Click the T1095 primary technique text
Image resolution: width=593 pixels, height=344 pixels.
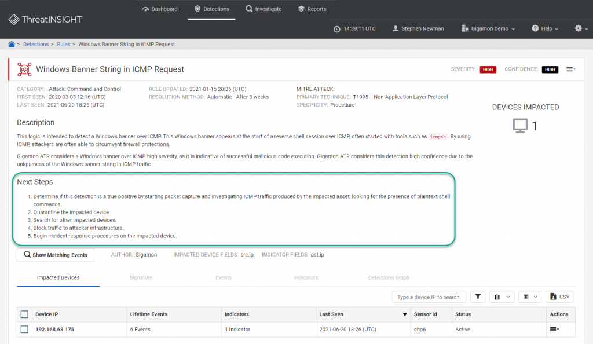pos(400,97)
